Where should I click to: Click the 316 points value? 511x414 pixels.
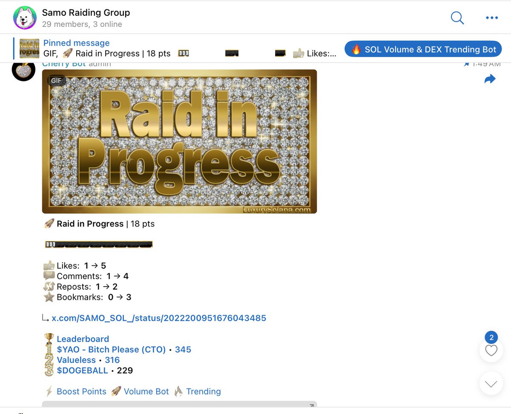pos(113,360)
